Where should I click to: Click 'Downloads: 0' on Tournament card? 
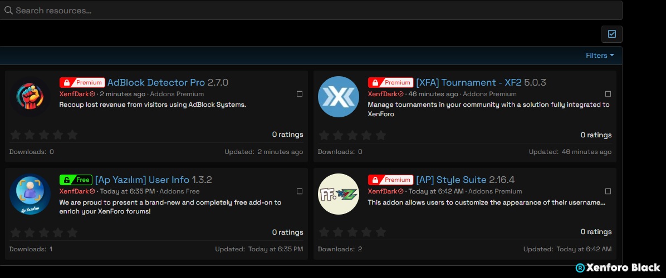(x=340, y=152)
